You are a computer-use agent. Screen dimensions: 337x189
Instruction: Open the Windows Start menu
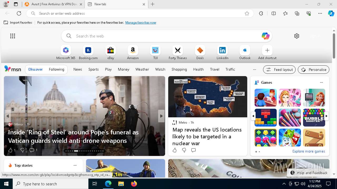(x=6, y=184)
